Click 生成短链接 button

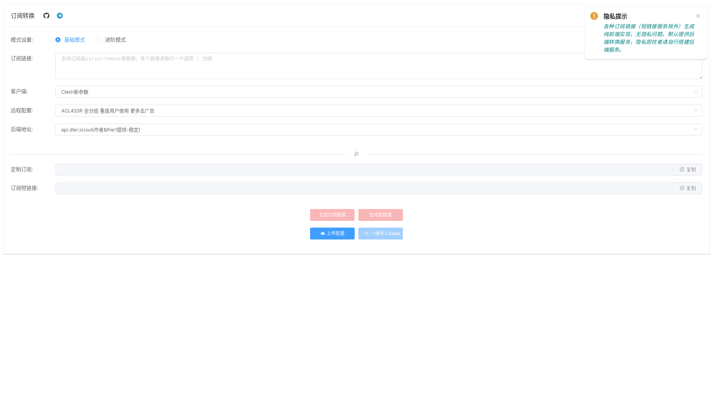pos(381,215)
